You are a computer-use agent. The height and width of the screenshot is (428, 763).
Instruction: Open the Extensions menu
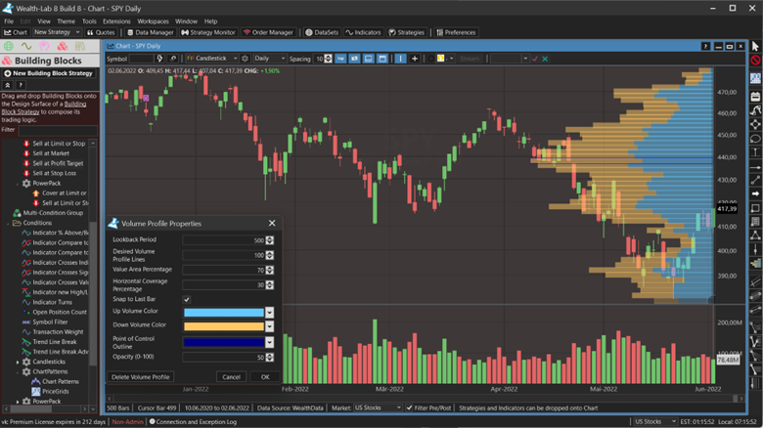[x=116, y=21]
